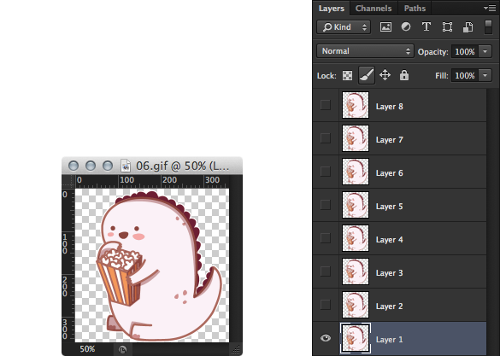Lock transparent pixels icon

click(347, 76)
